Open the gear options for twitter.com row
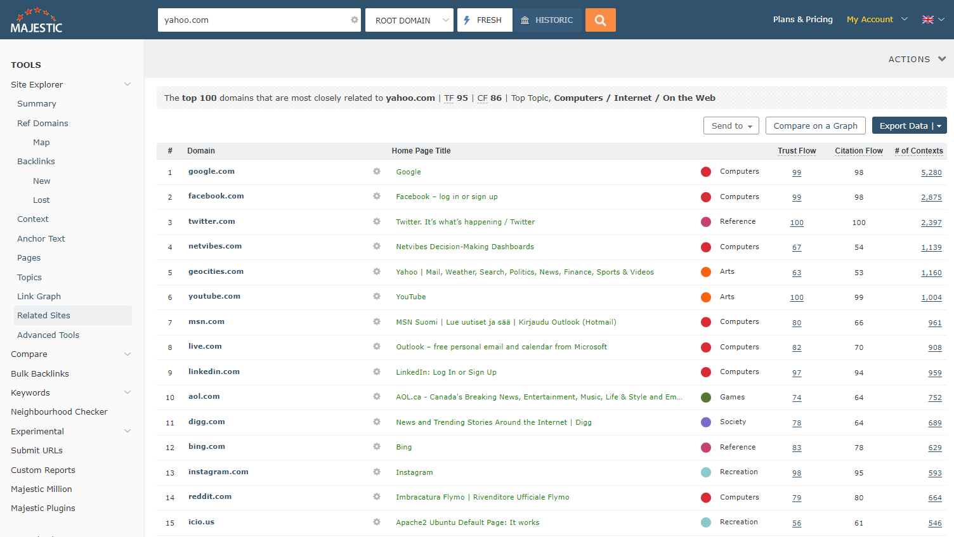954x537 pixels. [x=377, y=222]
